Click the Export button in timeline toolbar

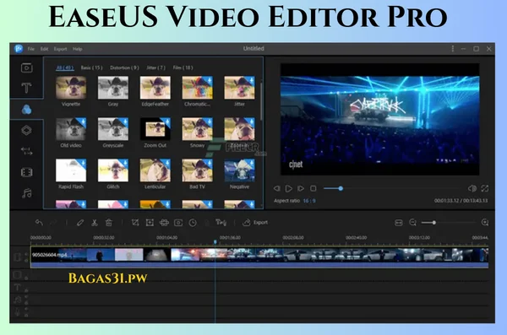[x=255, y=222]
